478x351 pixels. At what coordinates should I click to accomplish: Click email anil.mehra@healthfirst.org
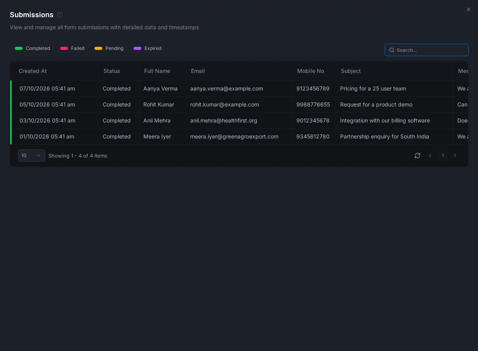click(x=224, y=121)
